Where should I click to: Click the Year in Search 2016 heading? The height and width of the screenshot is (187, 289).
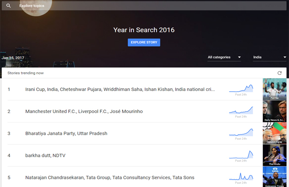144,30
